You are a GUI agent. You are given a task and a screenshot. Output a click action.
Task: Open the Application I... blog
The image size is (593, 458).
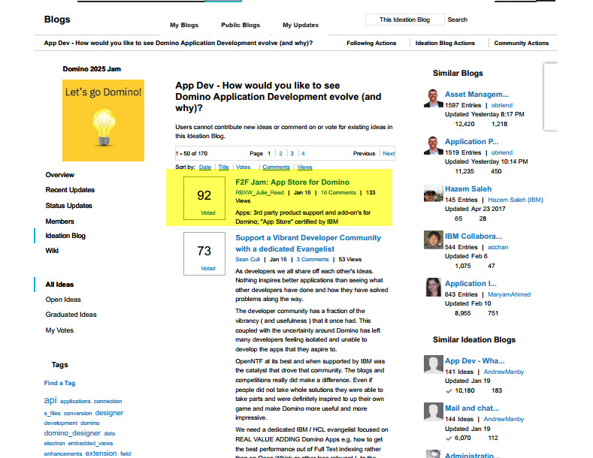(x=470, y=283)
